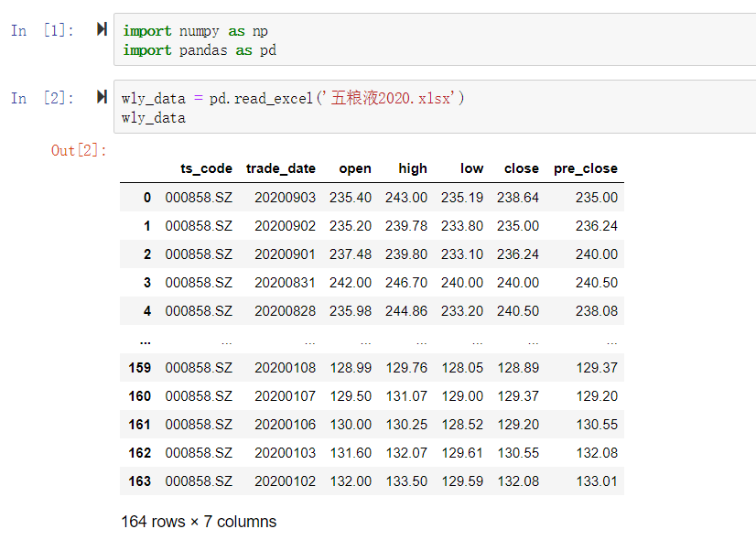Select the In [1] prompt label
The width and height of the screenshot is (756, 540).
(42, 30)
